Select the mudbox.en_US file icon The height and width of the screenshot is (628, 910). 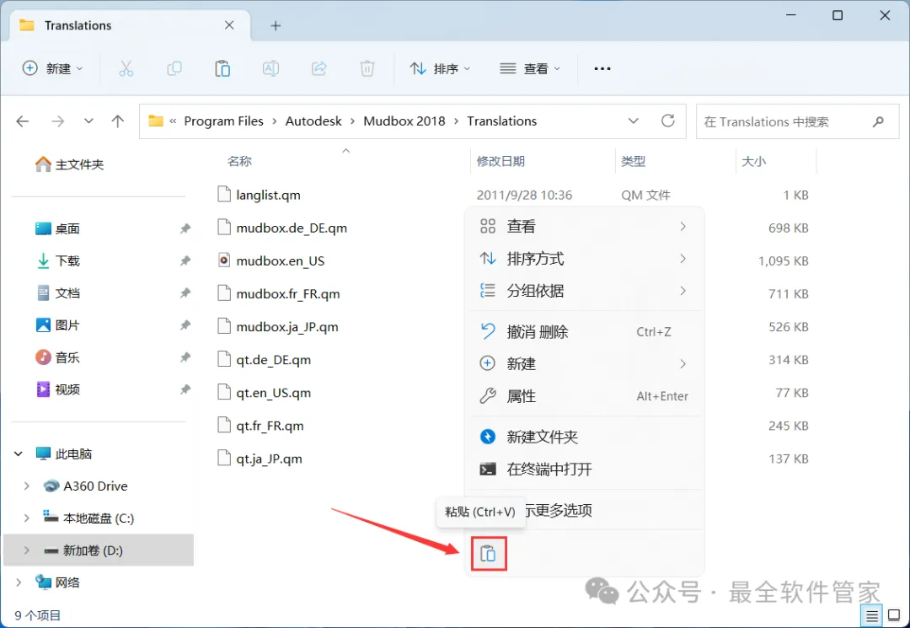point(224,260)
